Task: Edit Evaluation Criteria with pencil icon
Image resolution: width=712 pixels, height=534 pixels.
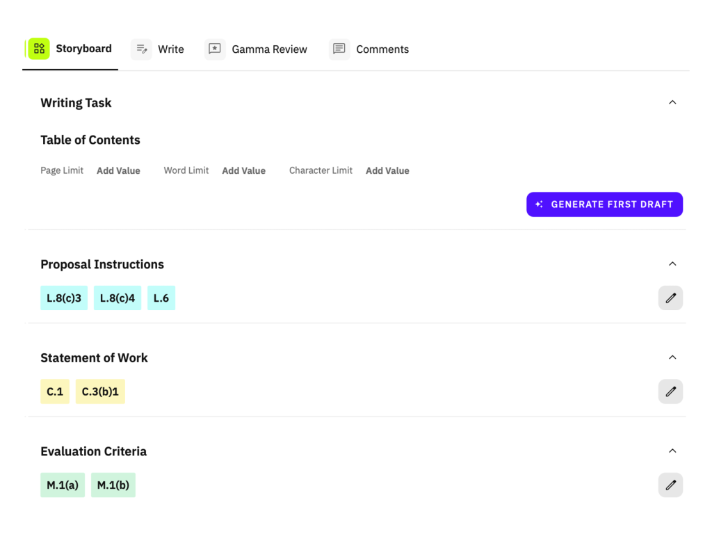Action: tap(670, 485)
